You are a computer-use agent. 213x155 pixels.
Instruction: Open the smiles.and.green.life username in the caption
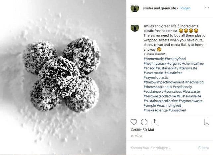160,26
